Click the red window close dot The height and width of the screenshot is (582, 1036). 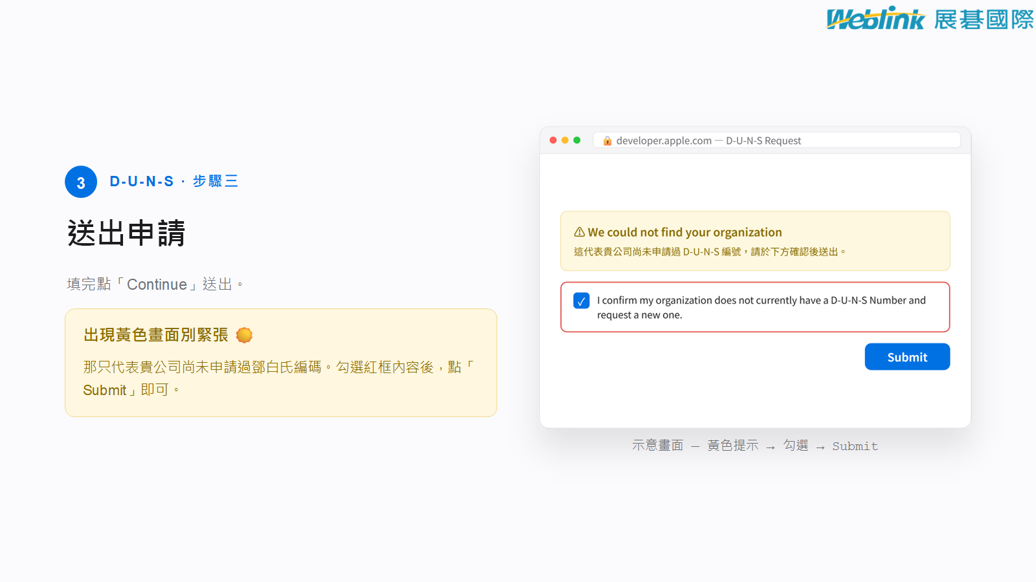[553, 140]
